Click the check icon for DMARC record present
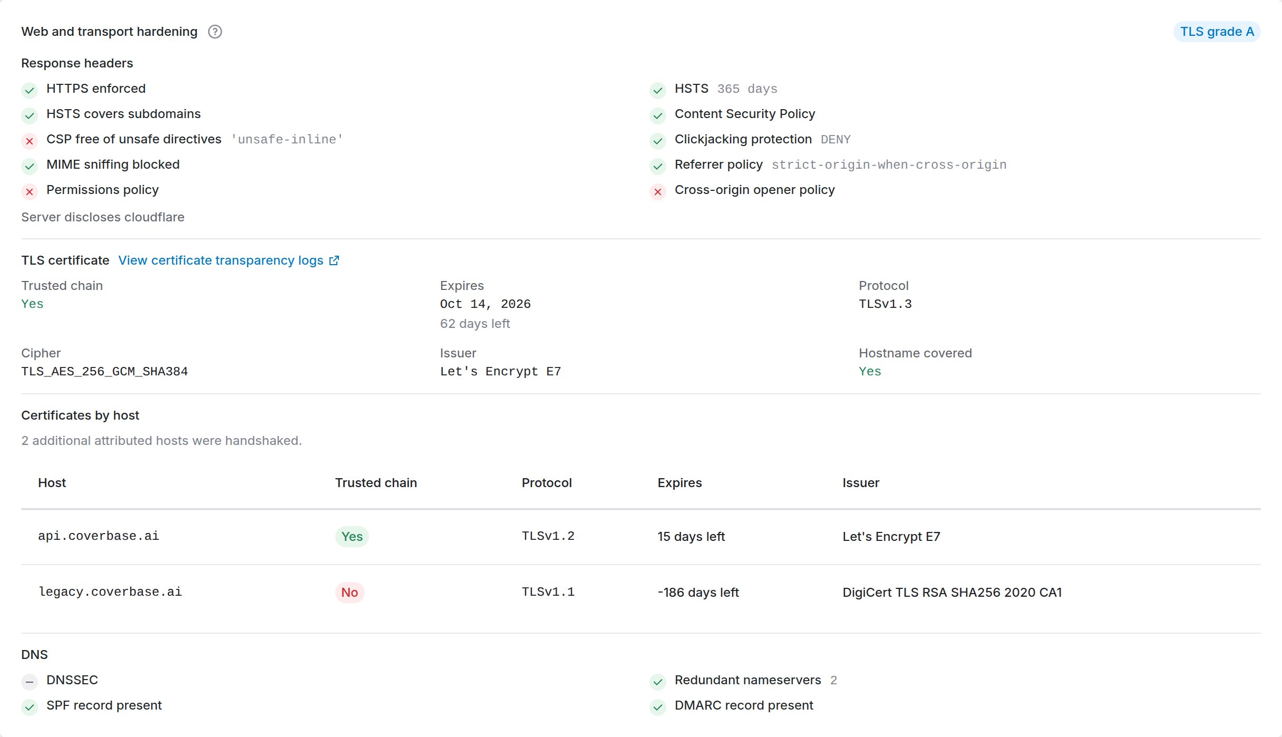Image resolution: width=1282 pixels, height=737 pixels. [658, 707]
